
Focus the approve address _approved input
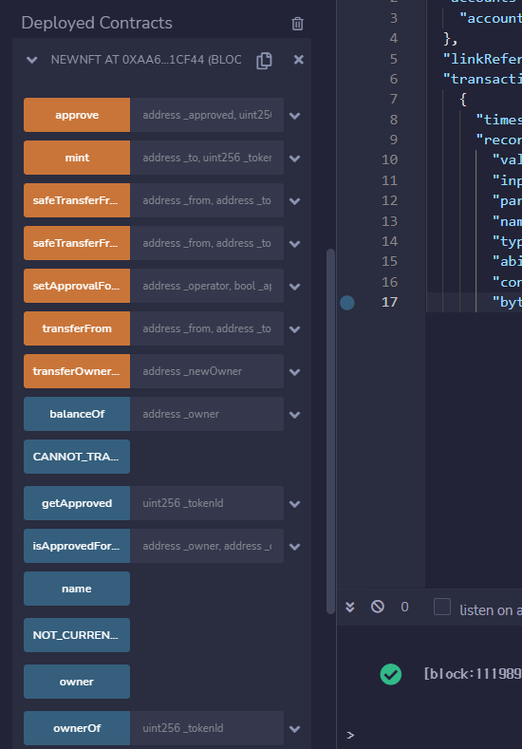point(207,115)
